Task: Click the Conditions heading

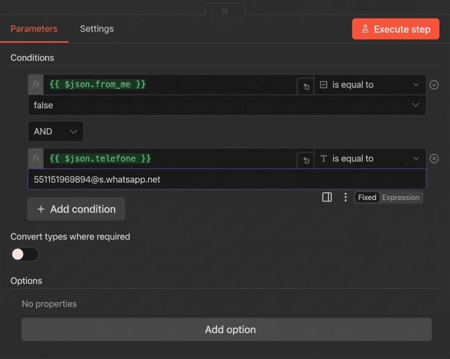Action: tap(32, 58)
